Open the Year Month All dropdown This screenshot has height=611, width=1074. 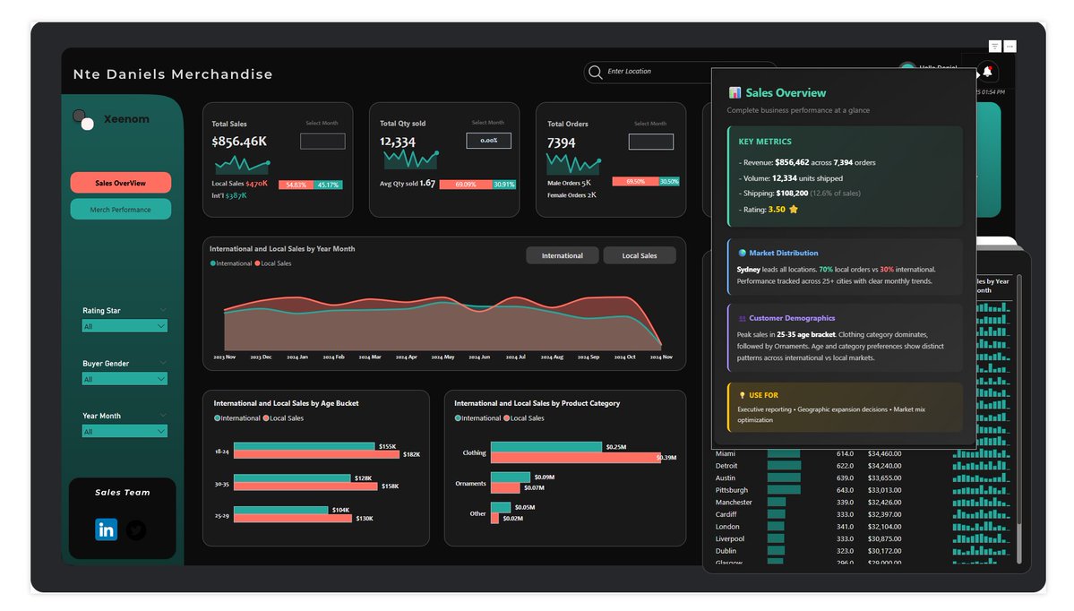[124, 432]
